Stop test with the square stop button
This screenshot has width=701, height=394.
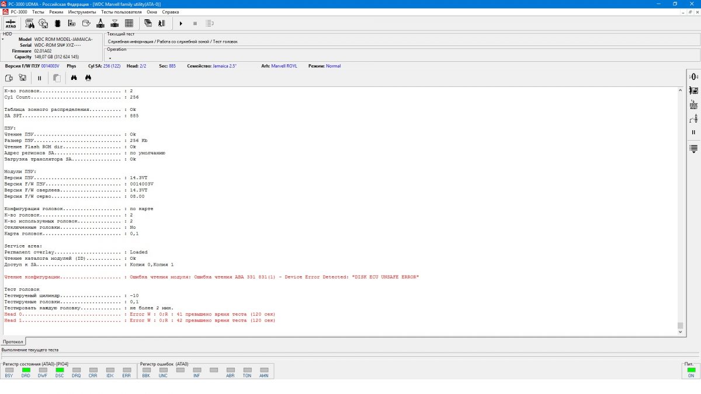195,23
